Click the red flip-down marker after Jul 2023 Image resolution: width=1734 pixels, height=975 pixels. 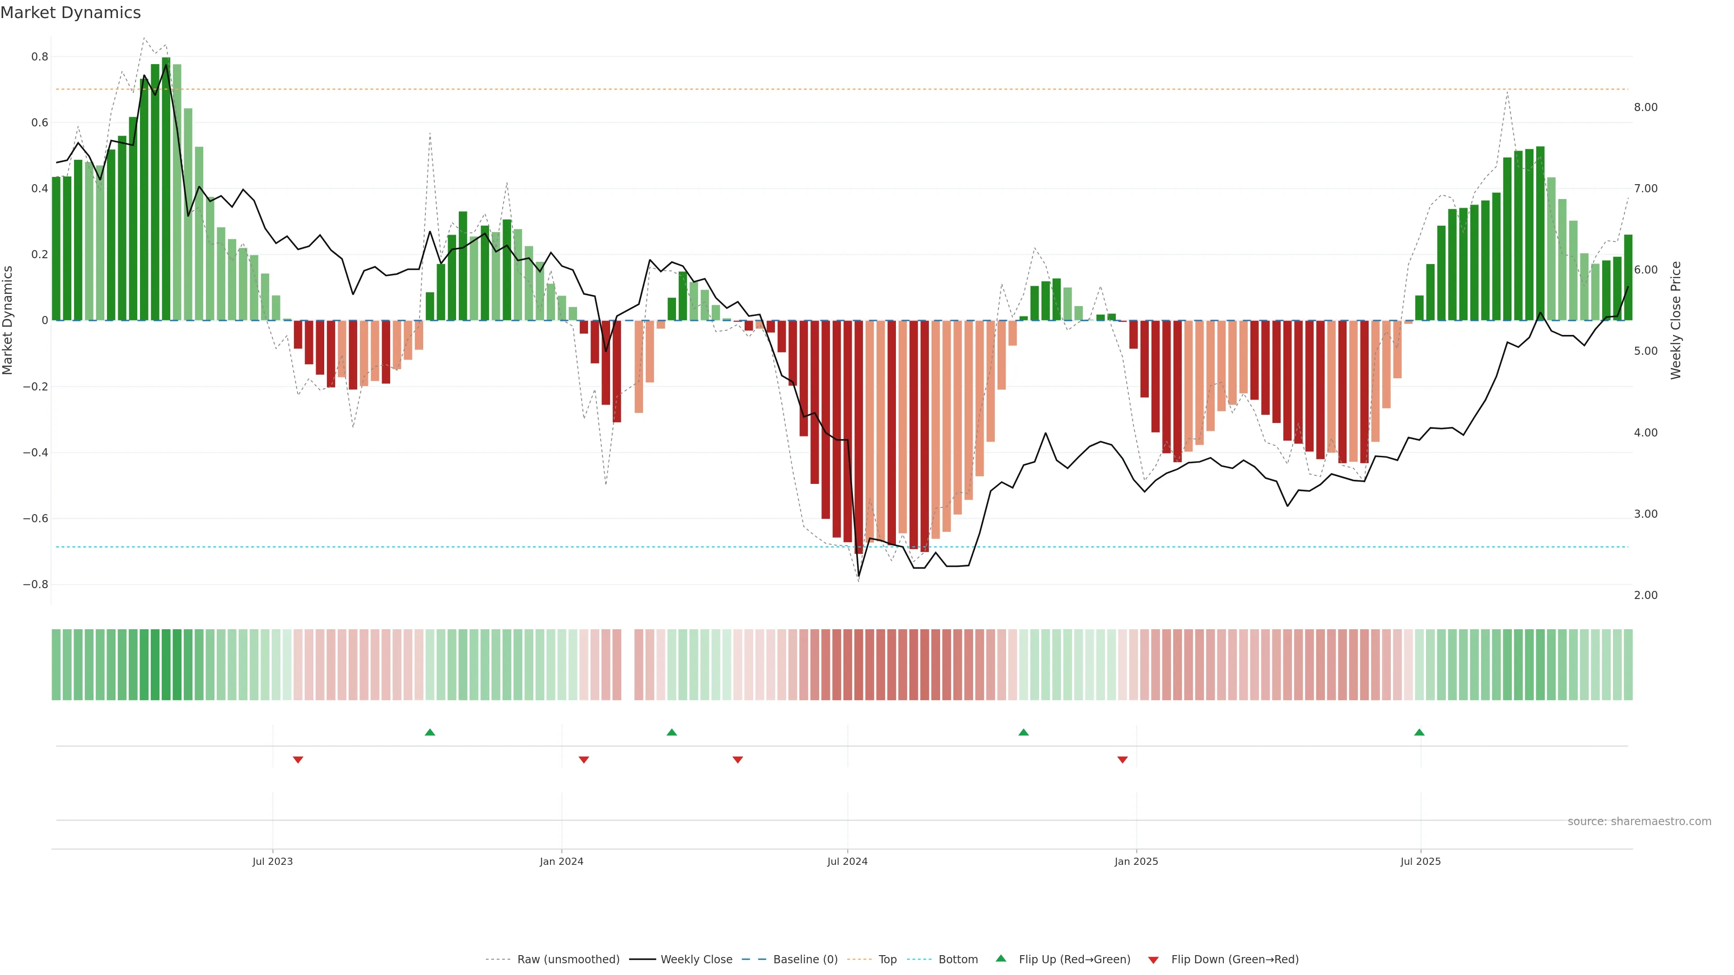pyautogui.click(x=298, y=760)
